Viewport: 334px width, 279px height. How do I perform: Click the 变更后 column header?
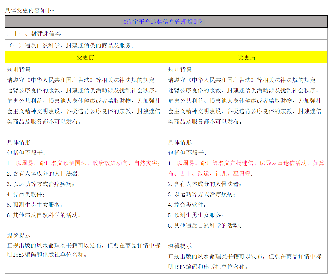click(x=247, y=57)
